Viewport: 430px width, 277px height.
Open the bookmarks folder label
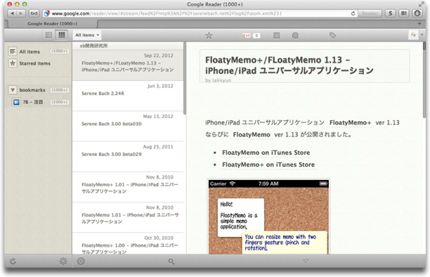pos(32,90)
